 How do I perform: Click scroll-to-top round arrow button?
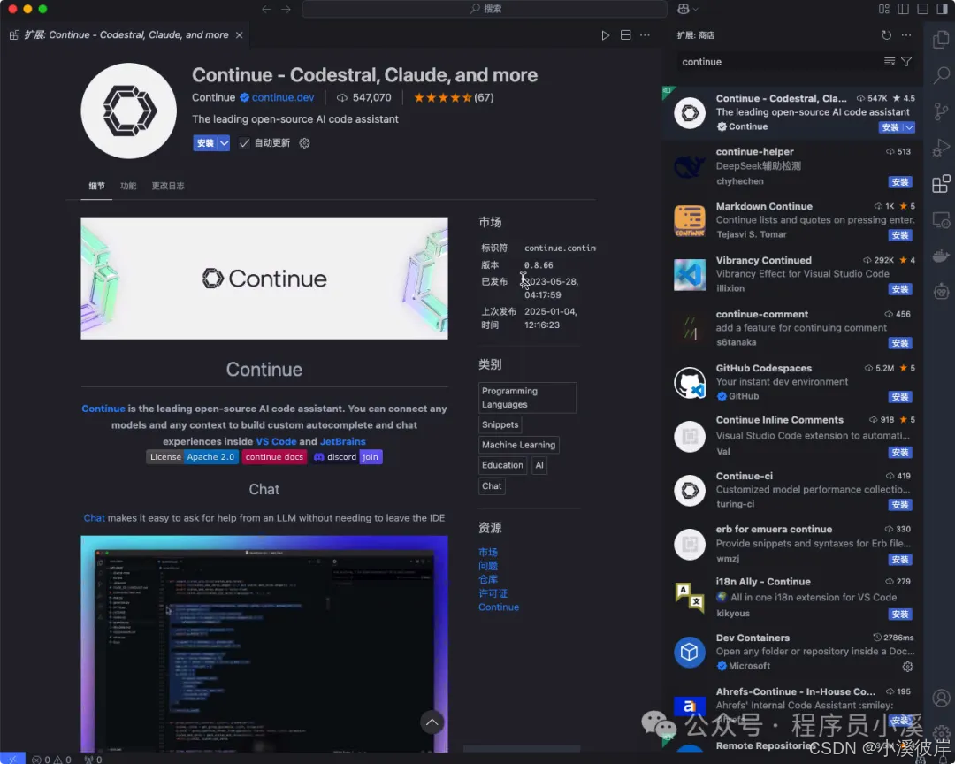(432, 722)
